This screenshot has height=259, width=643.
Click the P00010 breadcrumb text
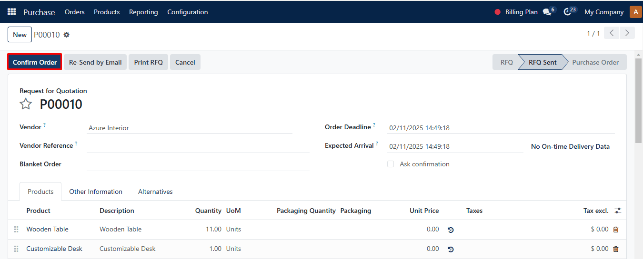pyautogui.click(x=47, y=35)
